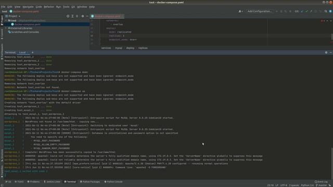Image resolution: width=333 pixels, height=187 pixels.
Task: Open the Git menu
Action: coord(73,7)
